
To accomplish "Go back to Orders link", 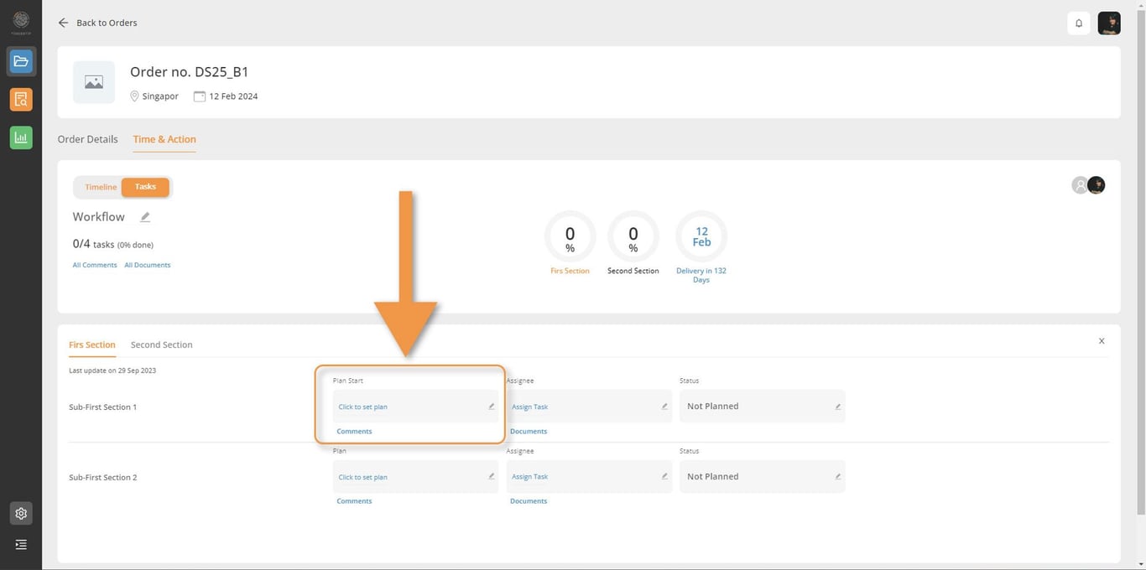I will click(107, 23).
